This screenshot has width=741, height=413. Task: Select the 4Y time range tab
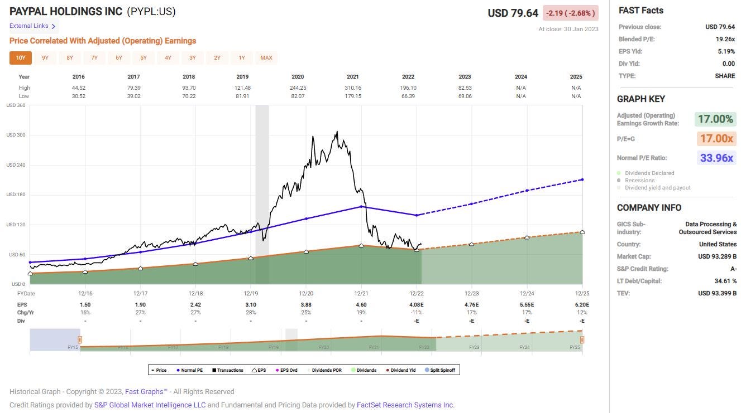point(168,57)
